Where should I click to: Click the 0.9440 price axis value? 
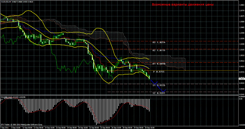[242, 89]
